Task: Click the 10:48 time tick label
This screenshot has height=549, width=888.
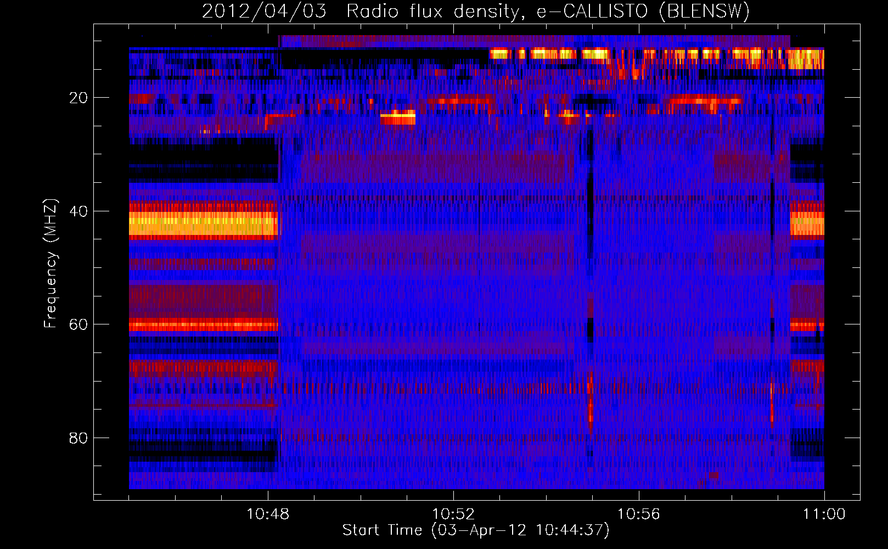Action: 268,514
